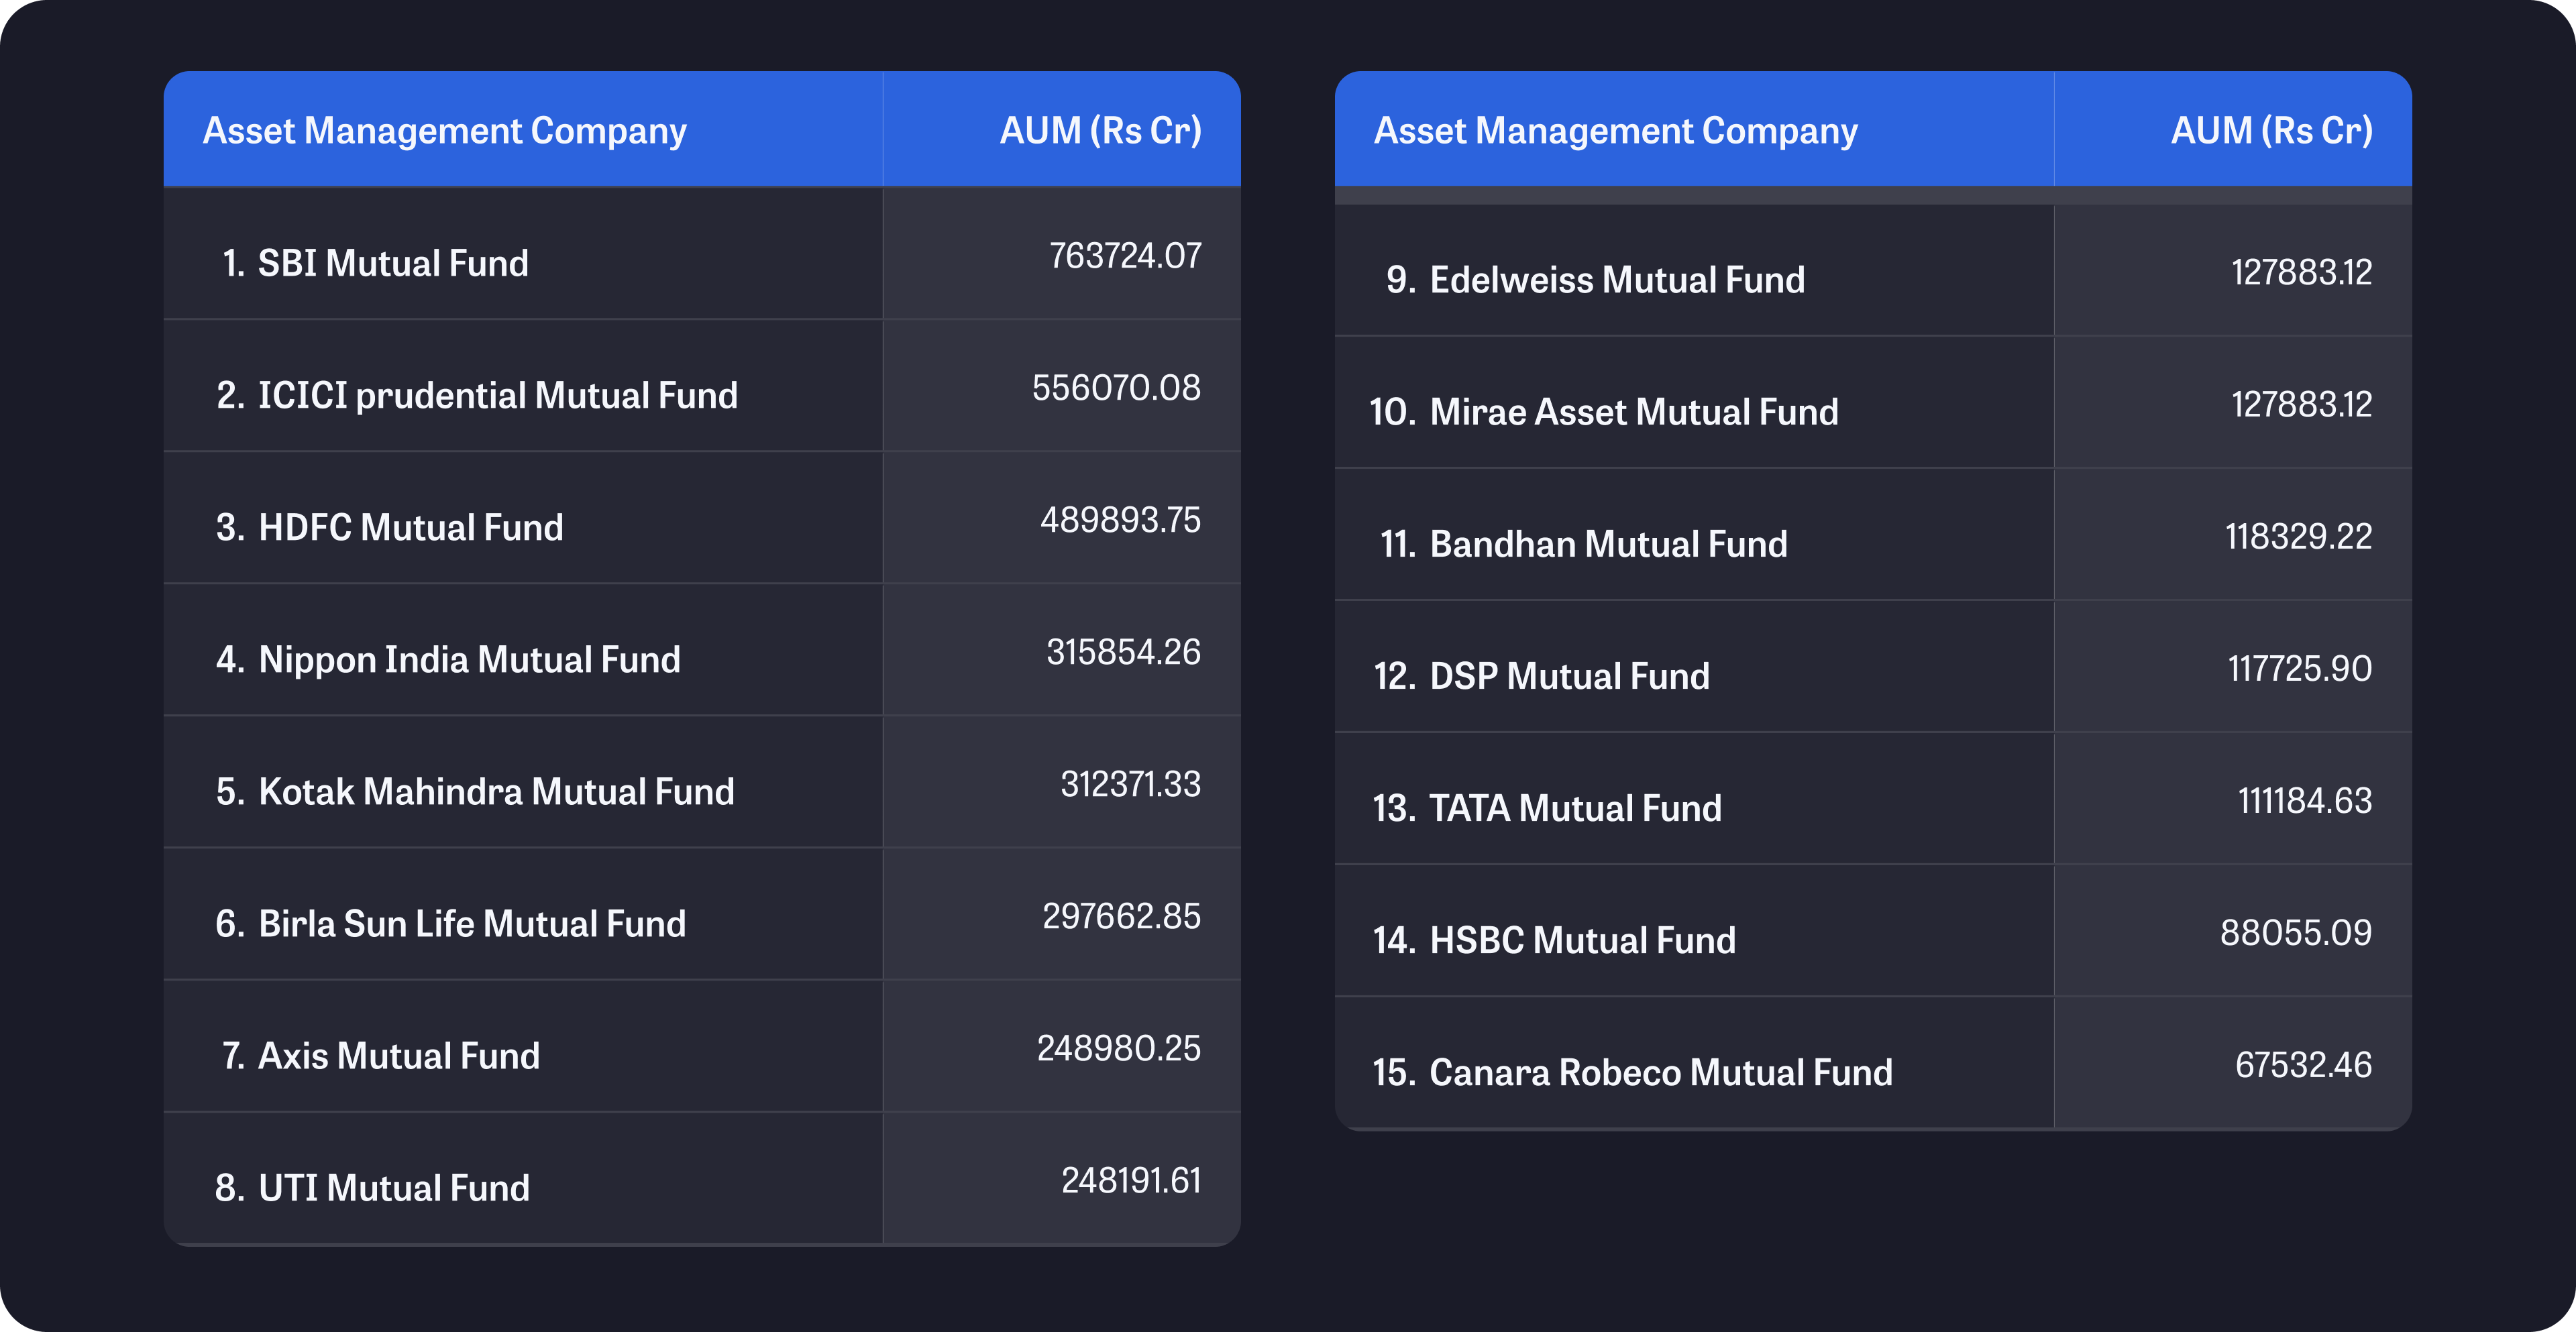2576x1332 pixels.
Task: Select the ICICI prudential Mutual Fund entry
Action: point(497,395)
